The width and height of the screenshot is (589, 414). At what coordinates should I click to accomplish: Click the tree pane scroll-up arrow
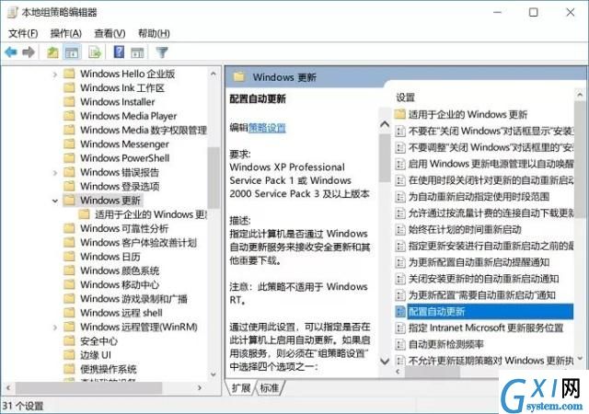214,74
